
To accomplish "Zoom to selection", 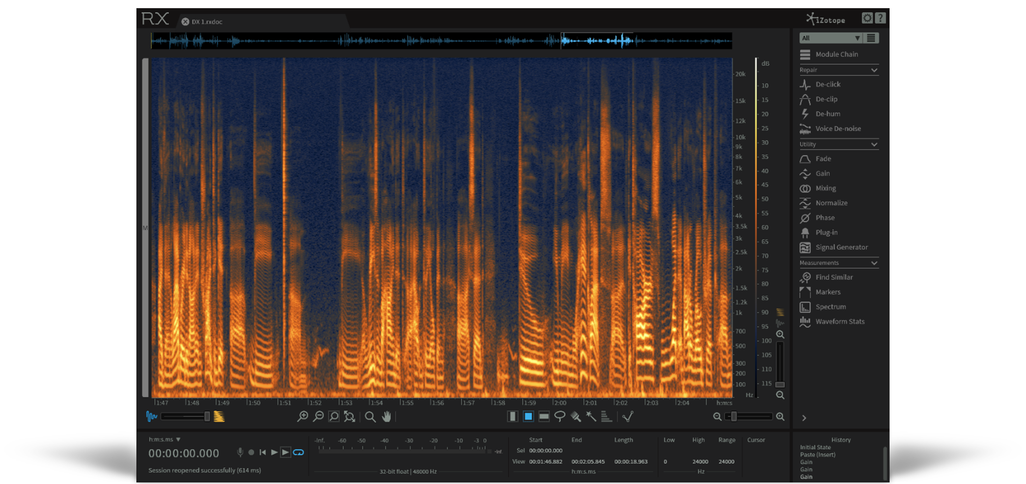I will pos(334,417).
